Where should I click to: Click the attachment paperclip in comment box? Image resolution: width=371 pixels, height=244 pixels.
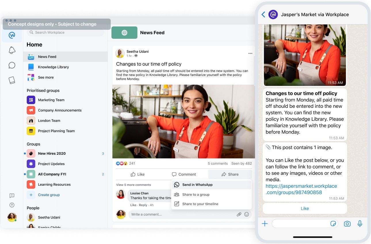(x=239, y=214)
